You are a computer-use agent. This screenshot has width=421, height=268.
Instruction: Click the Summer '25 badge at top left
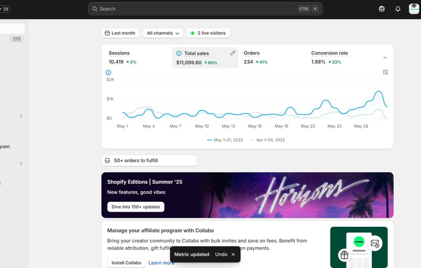tap(5, 9)
